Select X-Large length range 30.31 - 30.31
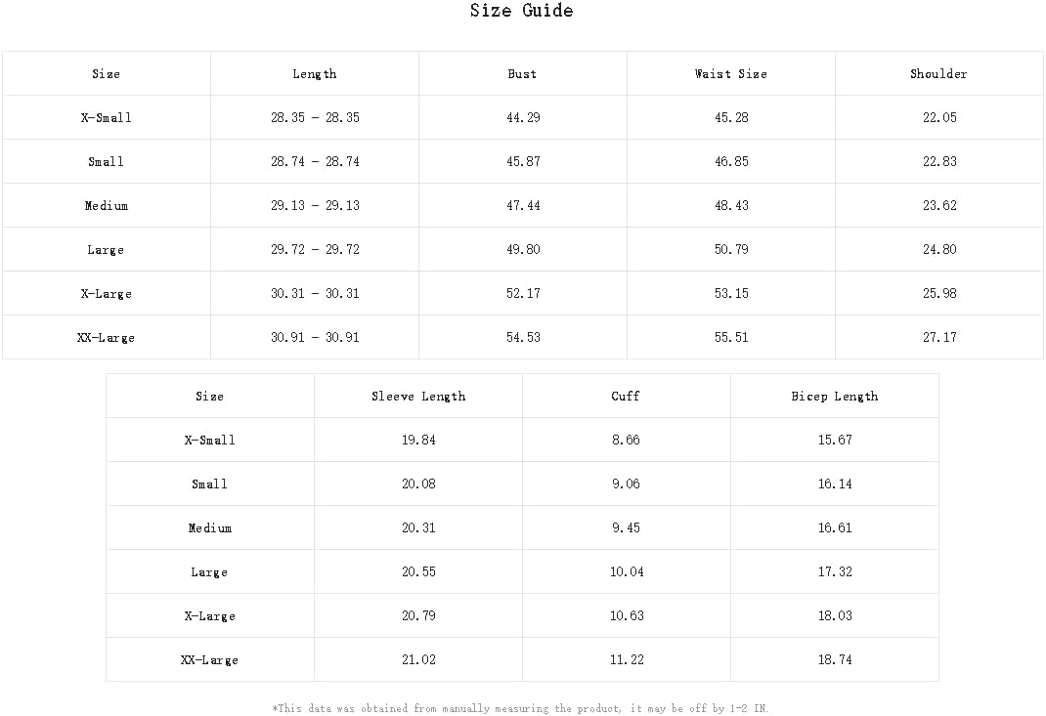This screenshot has width=1046, height=716. pyautogui.click(x=315, y=293)
